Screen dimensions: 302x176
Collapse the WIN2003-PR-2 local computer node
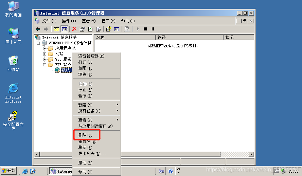38,43
